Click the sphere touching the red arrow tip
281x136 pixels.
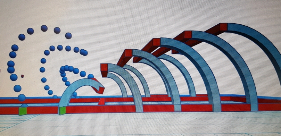coord(91,76)
